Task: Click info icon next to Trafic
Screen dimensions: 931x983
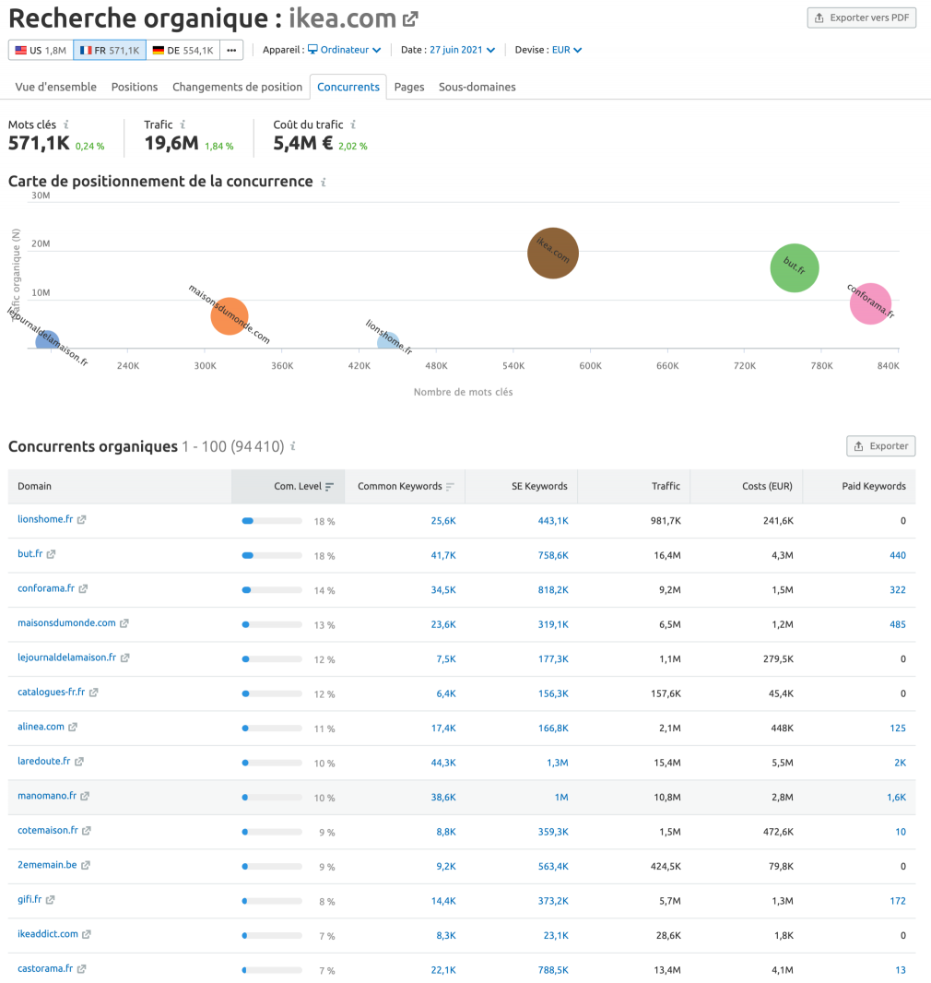Action: pyautogui.click(x=183, y=124)
